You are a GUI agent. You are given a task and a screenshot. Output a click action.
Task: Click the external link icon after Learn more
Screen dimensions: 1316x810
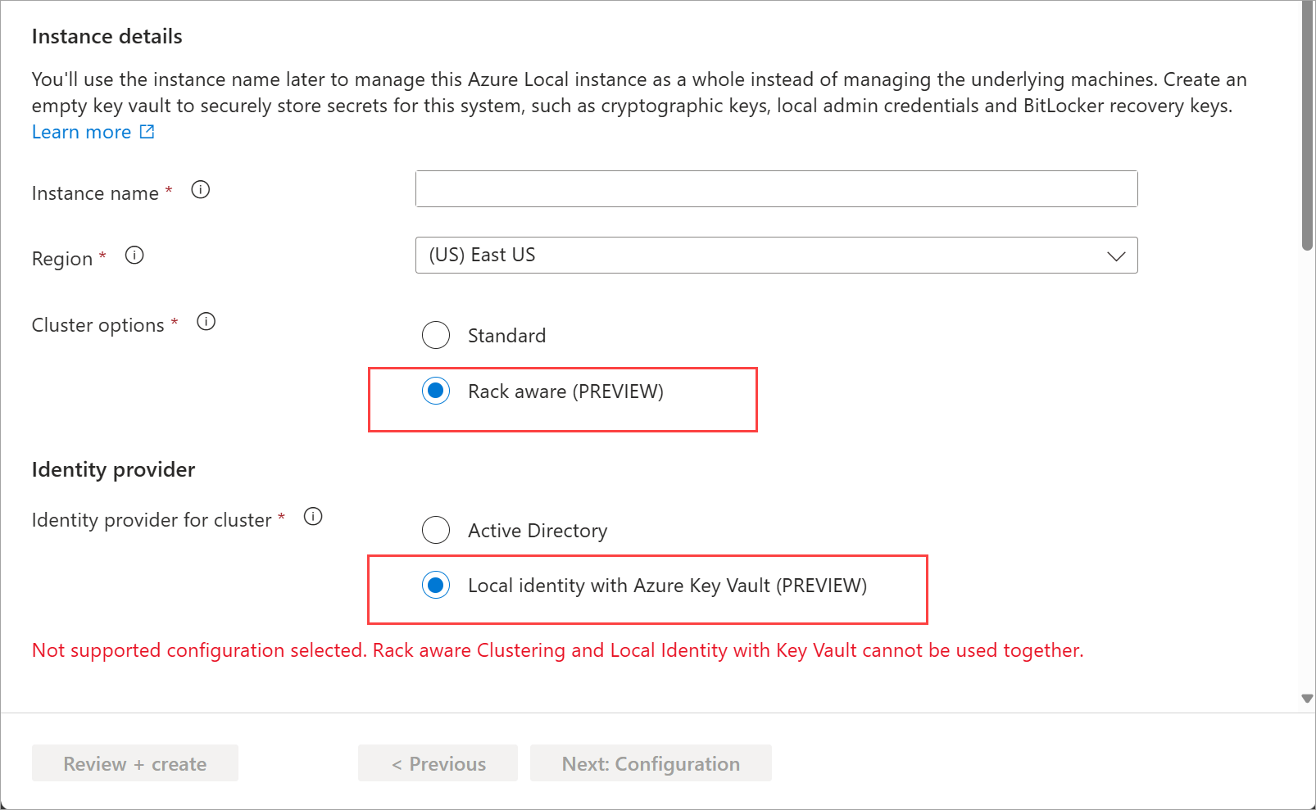147,132
